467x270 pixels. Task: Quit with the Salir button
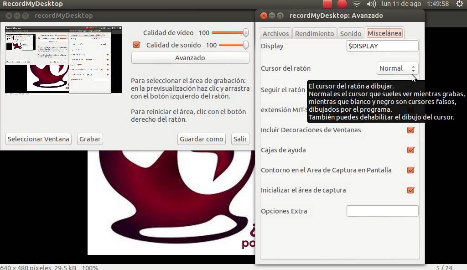pyautogui.click(x=240, y=139)
